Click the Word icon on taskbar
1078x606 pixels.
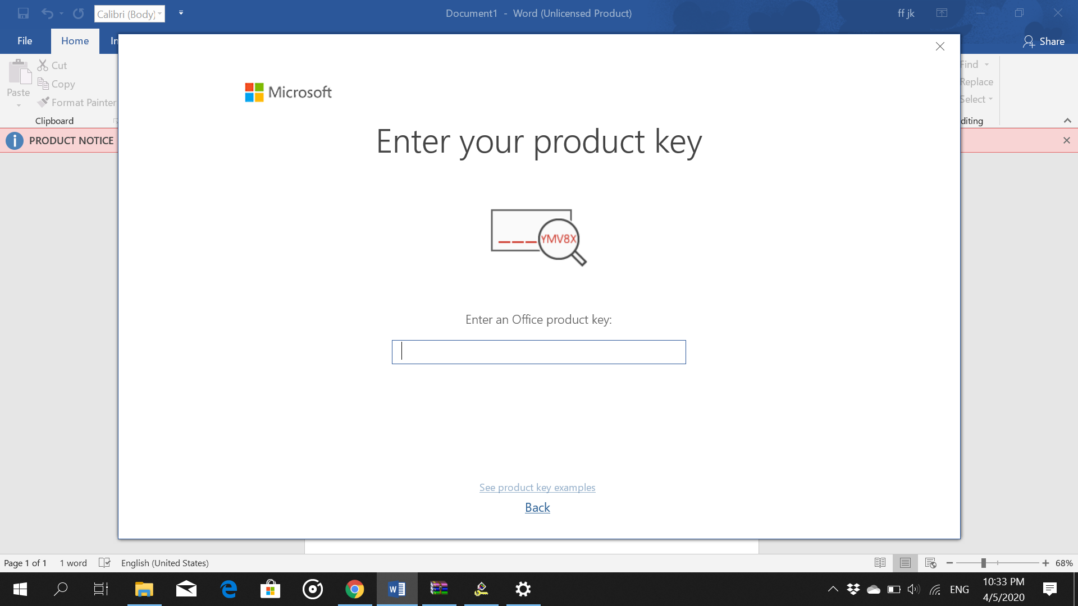[x=397, y=589]
